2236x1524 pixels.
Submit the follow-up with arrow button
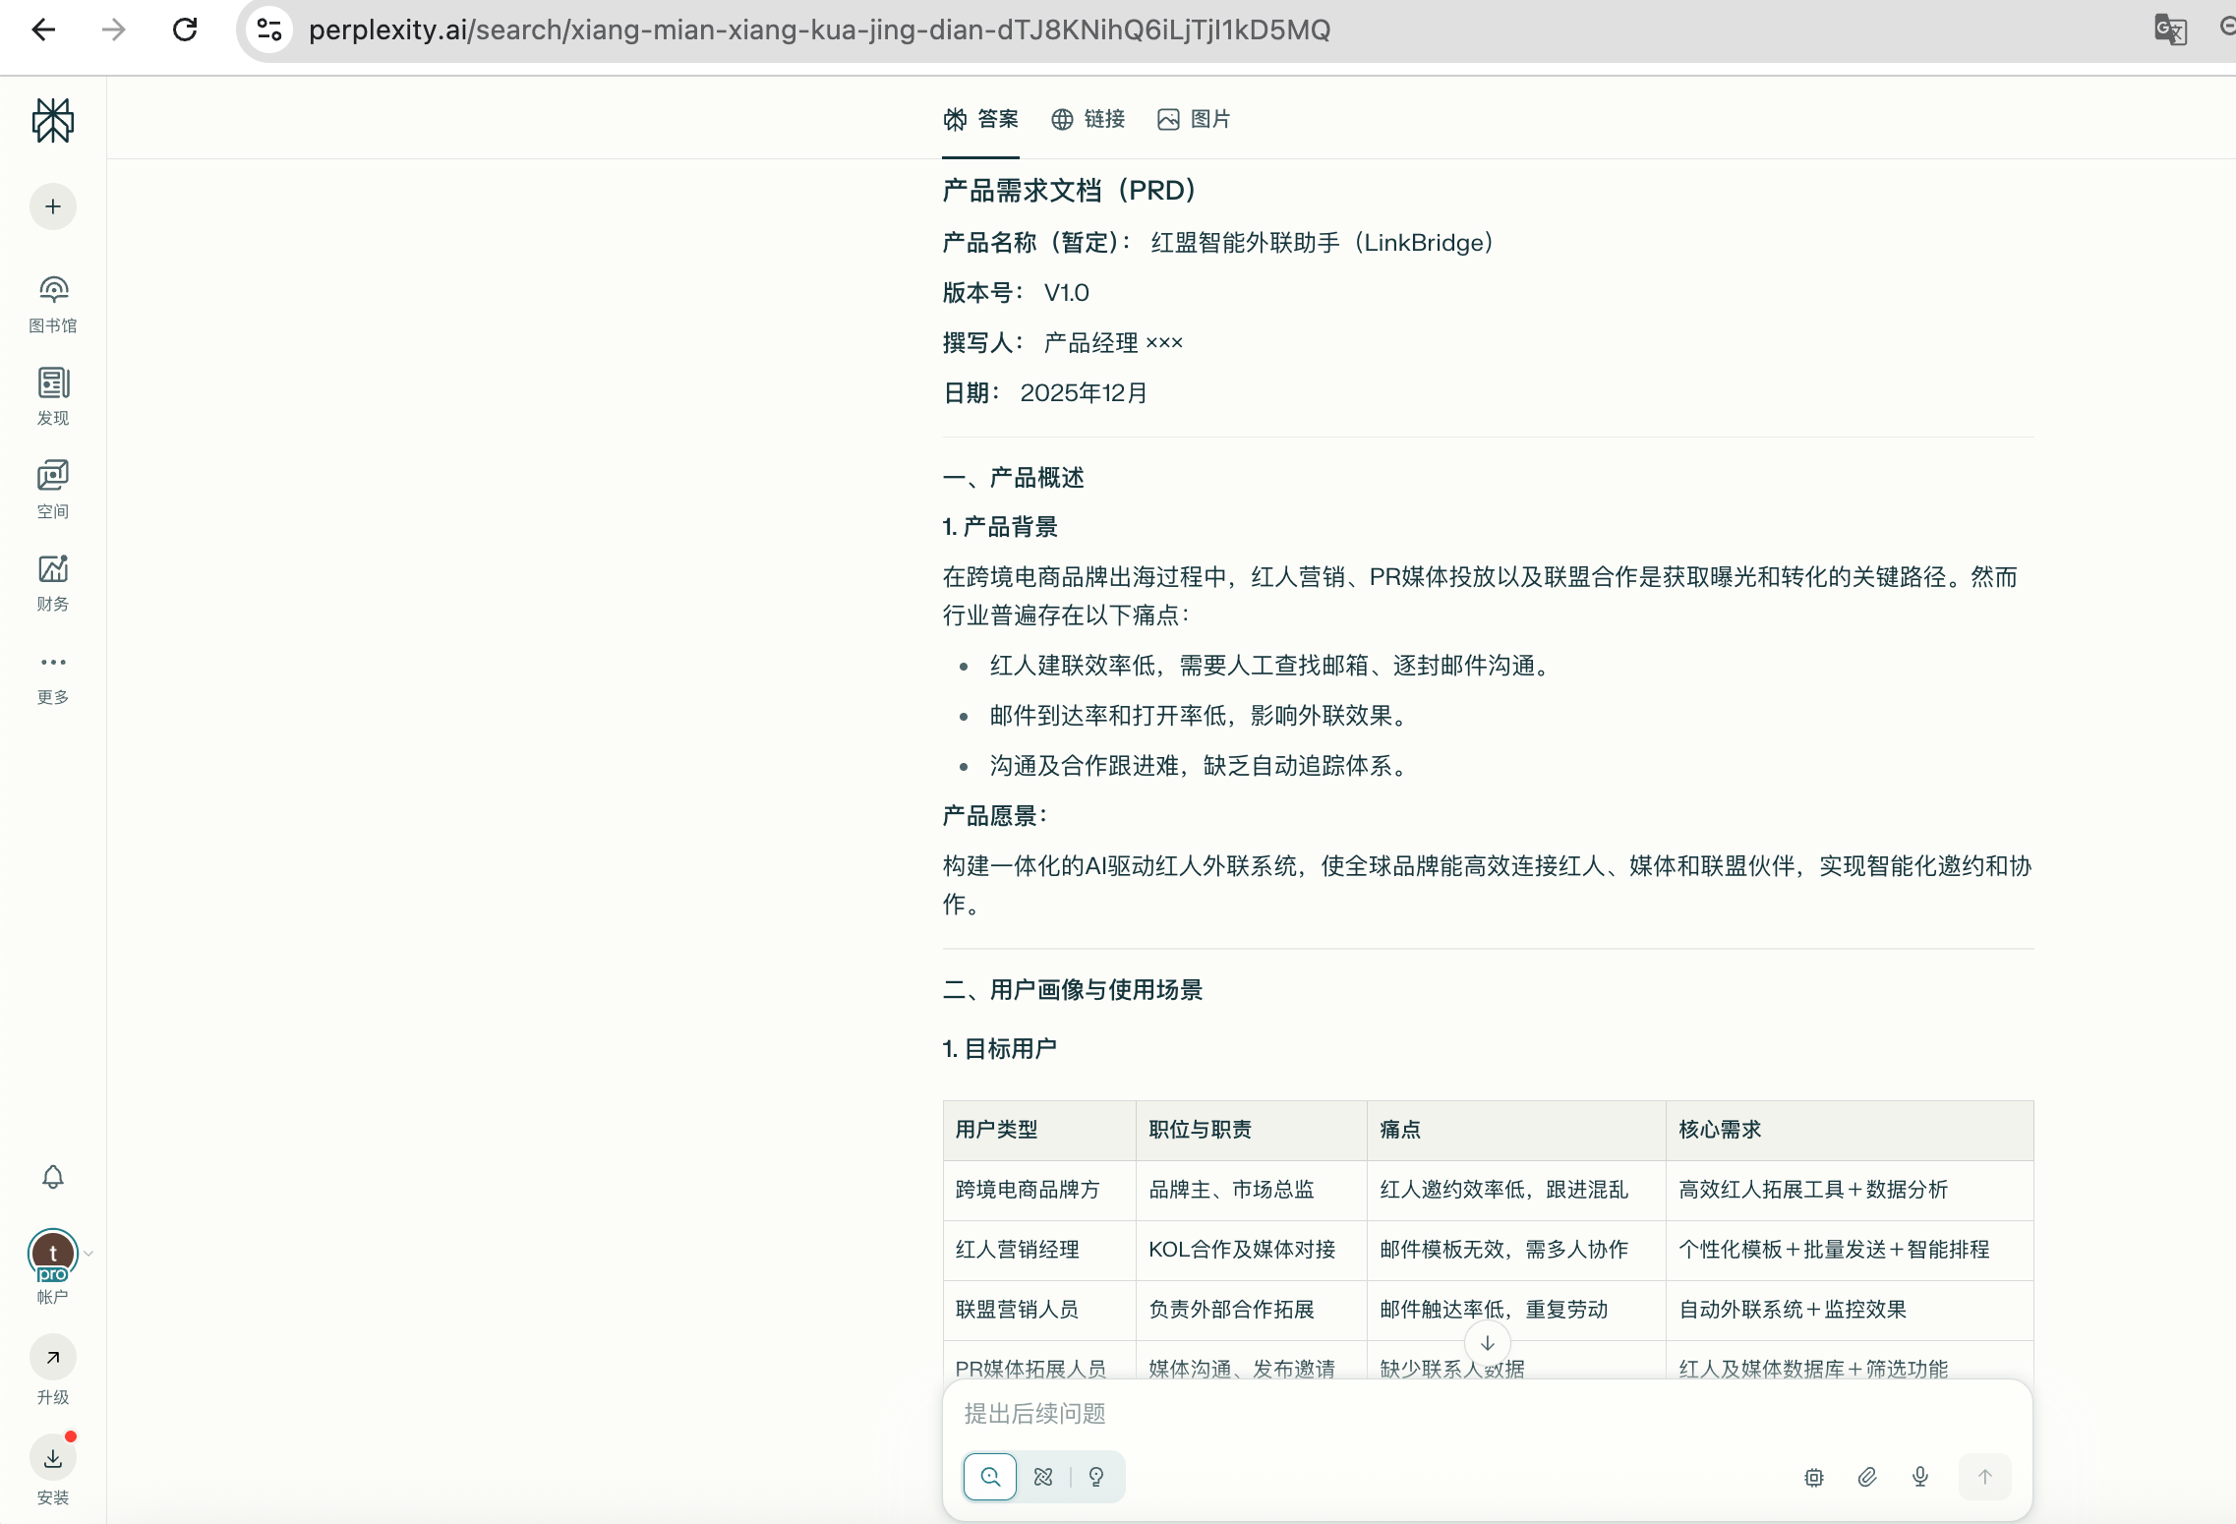1985,1477
